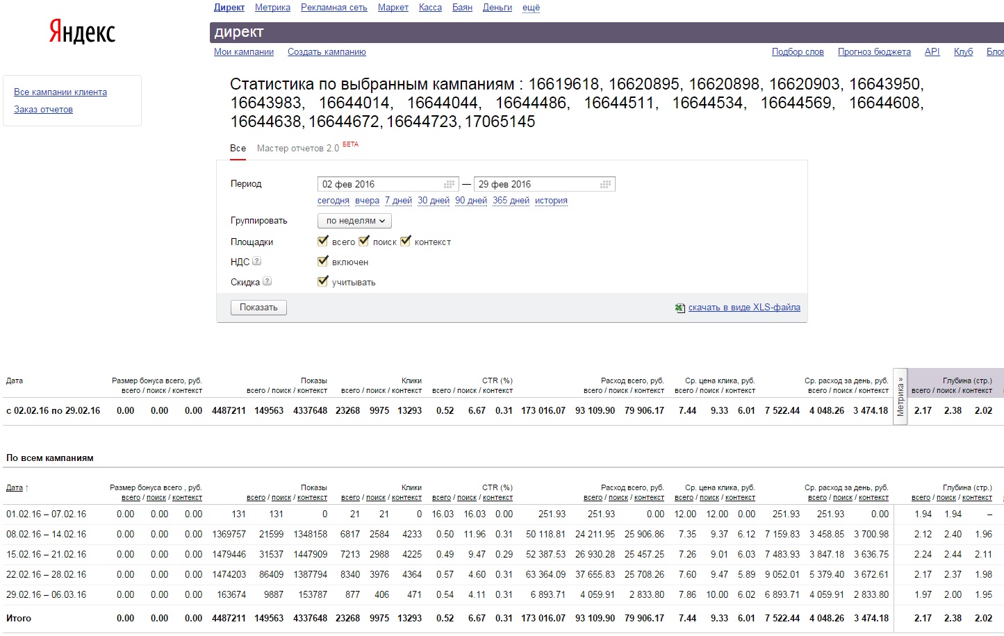Open the 'ещё' services menu

tap(531, 7)
